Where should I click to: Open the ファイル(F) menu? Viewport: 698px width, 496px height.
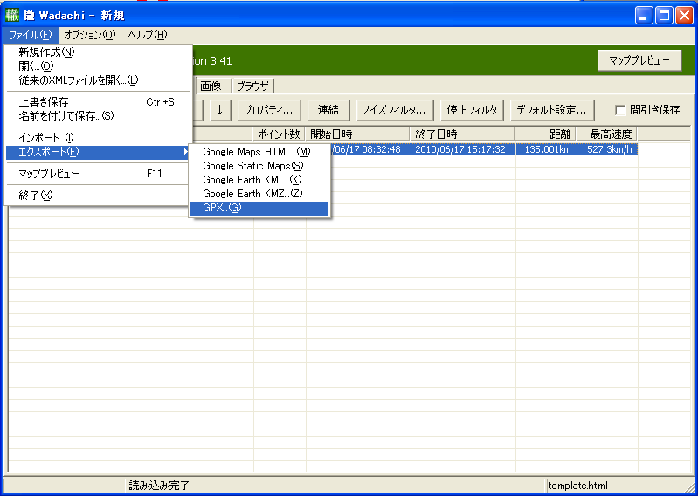[31, 35]
